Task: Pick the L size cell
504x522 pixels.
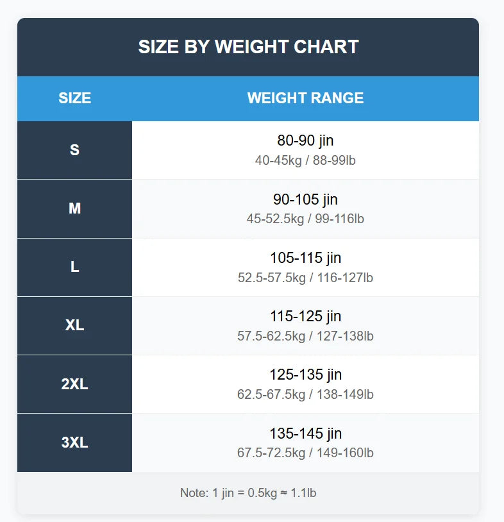Action: [x=74, y=267]
